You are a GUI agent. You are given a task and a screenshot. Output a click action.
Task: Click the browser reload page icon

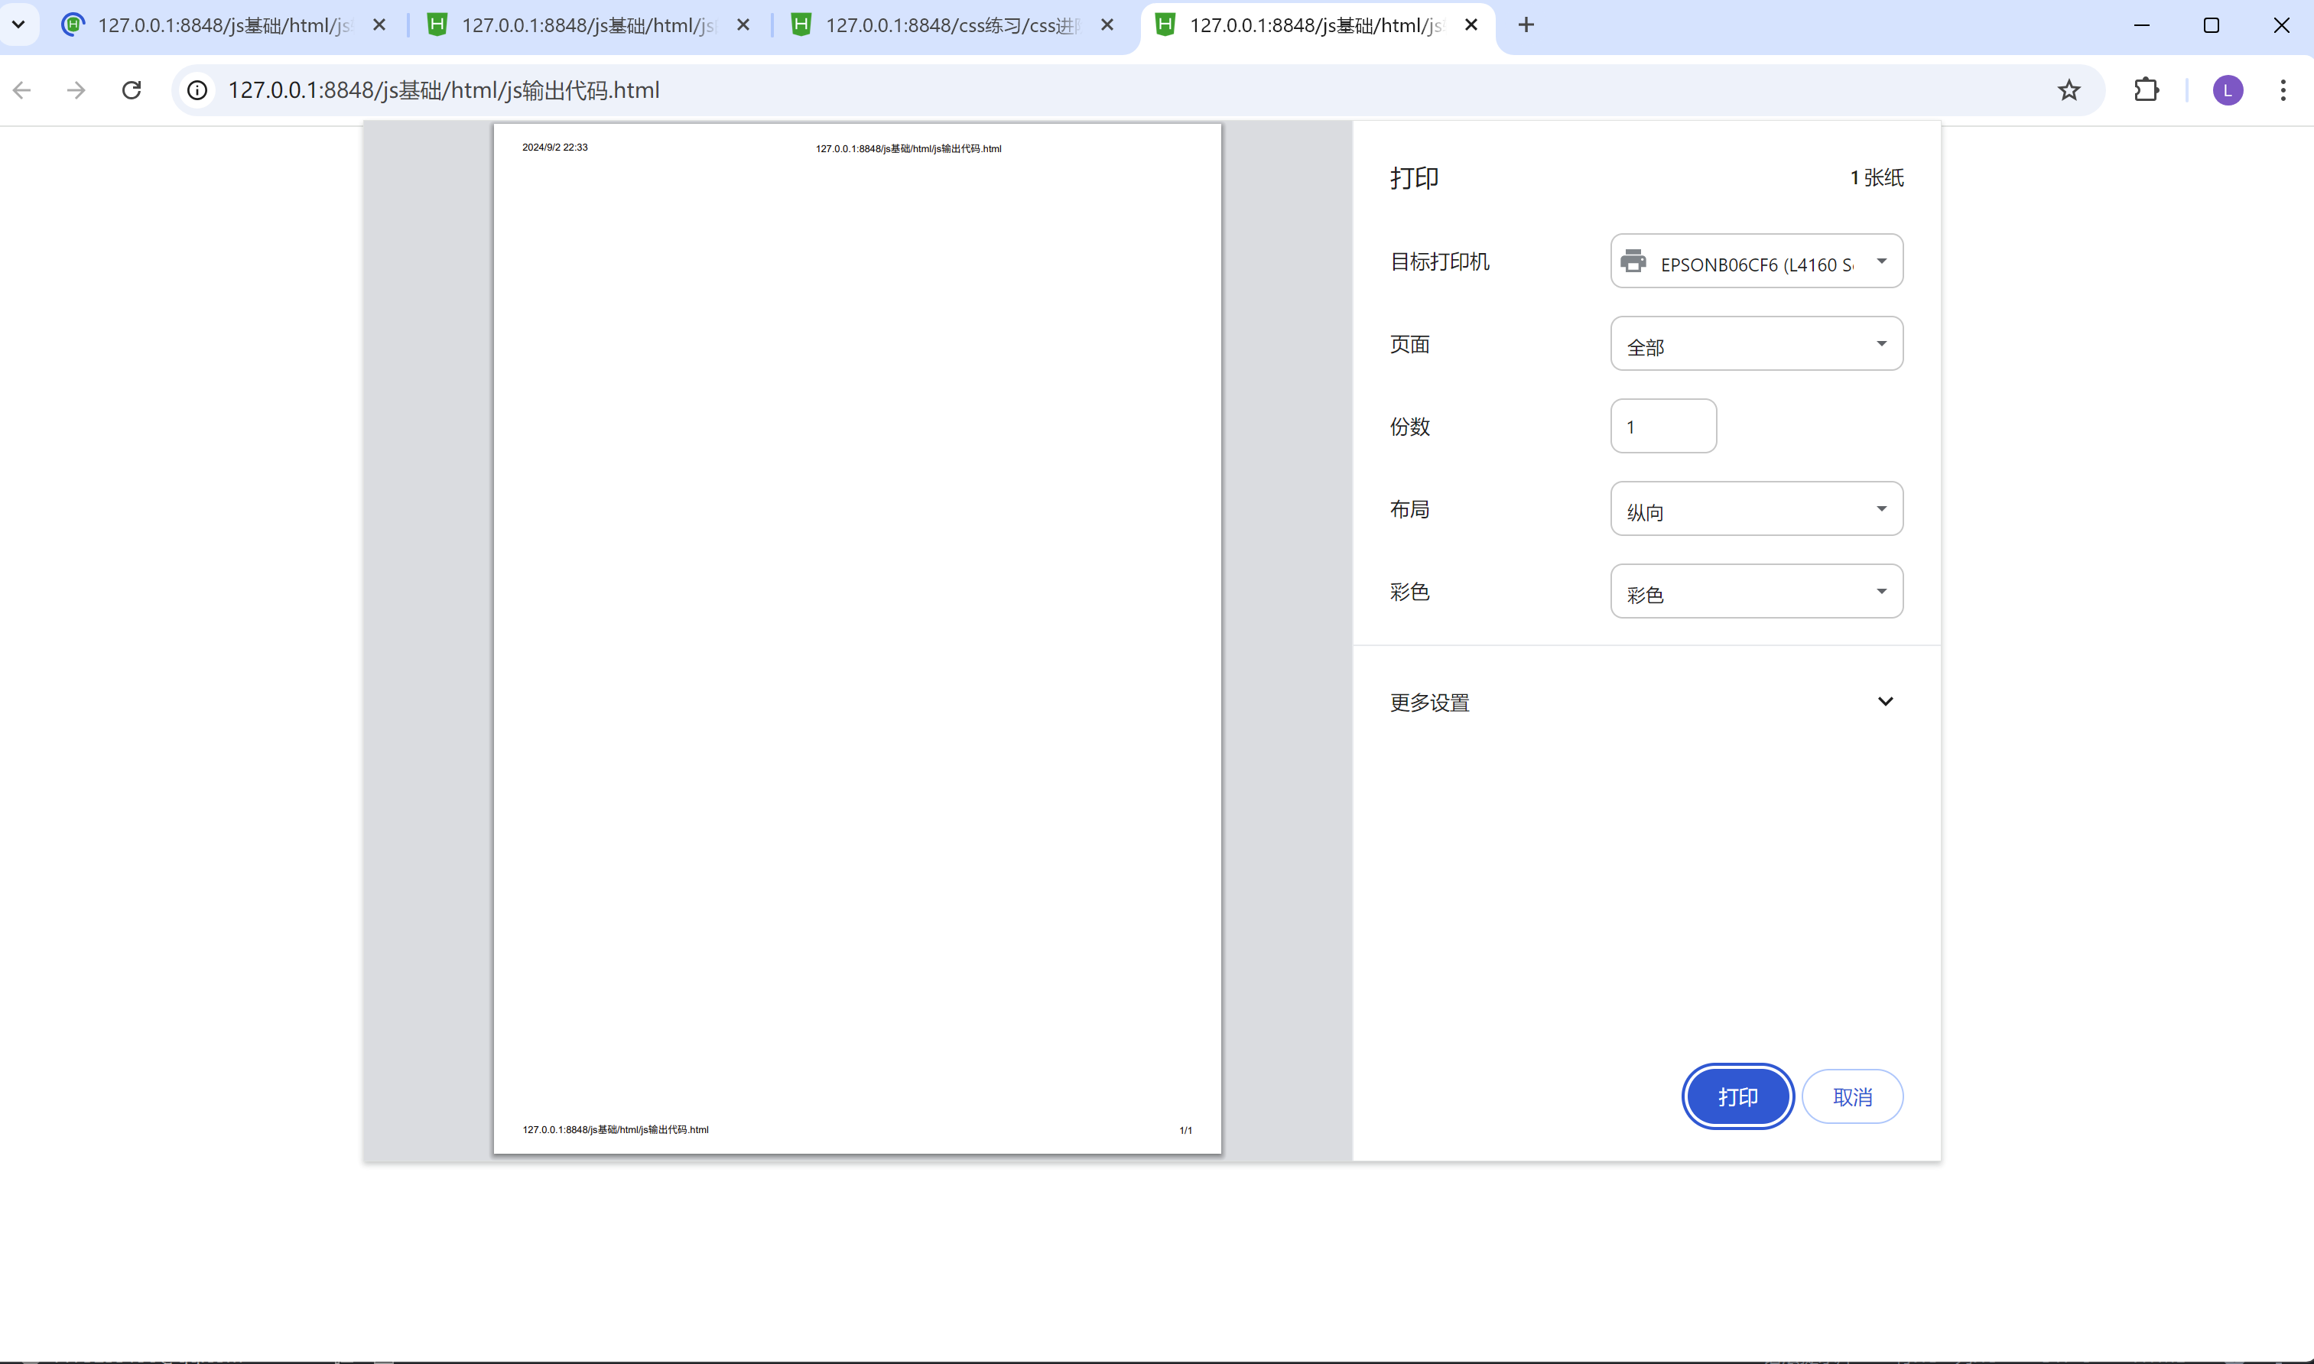click(x=132, y=90)
